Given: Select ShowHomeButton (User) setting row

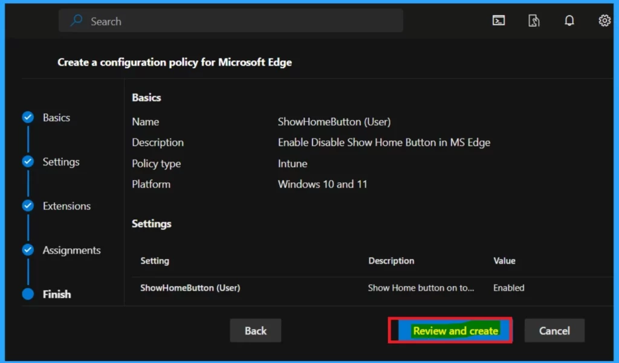Looking at the screenshot, I should 372,288.
